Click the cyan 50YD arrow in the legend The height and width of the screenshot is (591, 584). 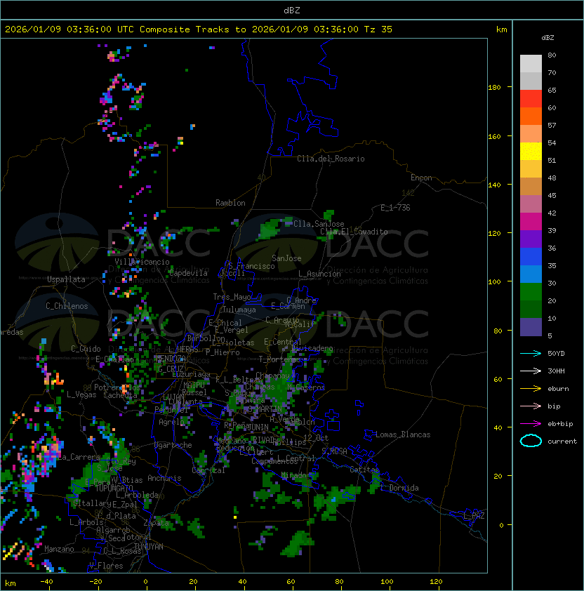coord(531,353)
